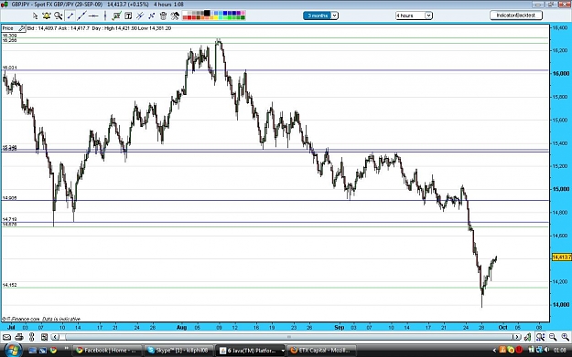572x357 pixels.
Task: Click the taskbar clock 01:08
Action: click(560, 351)
